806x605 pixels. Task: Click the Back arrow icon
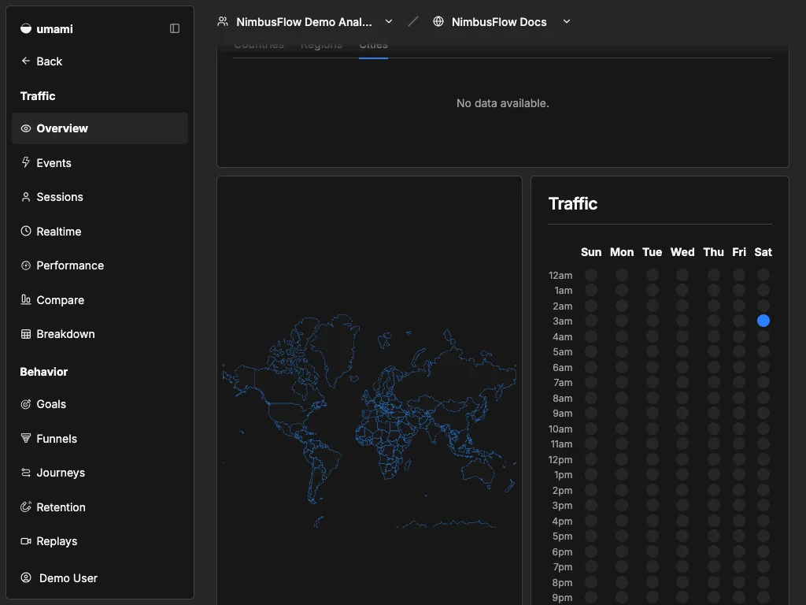(26, 61)
